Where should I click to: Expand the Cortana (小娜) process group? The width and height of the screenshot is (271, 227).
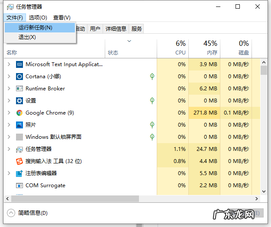point(9,77)
